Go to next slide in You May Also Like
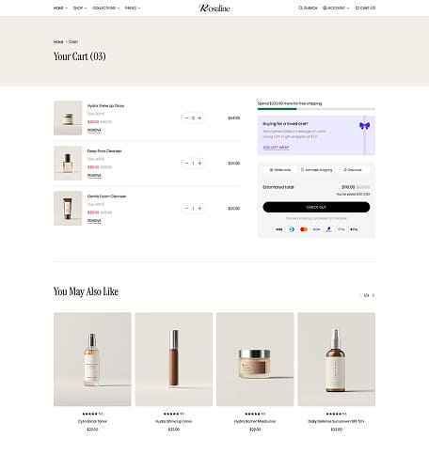The image size is (429, 455). pyautogui.click(x=373, y=295)
